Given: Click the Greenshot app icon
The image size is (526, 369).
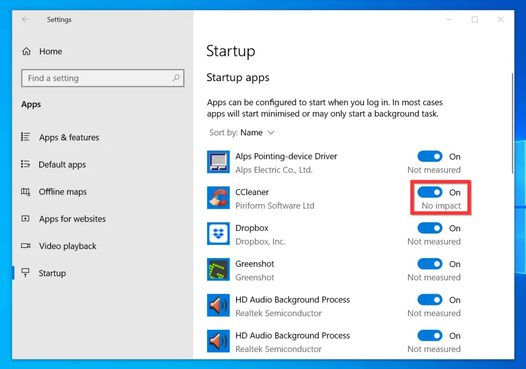Looking at the screenshot, I should pos(218,270).
